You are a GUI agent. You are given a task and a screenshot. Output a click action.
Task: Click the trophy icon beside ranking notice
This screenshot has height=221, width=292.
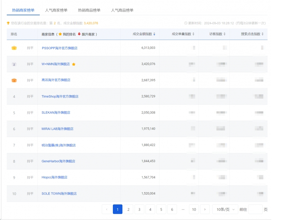(8, 23)
